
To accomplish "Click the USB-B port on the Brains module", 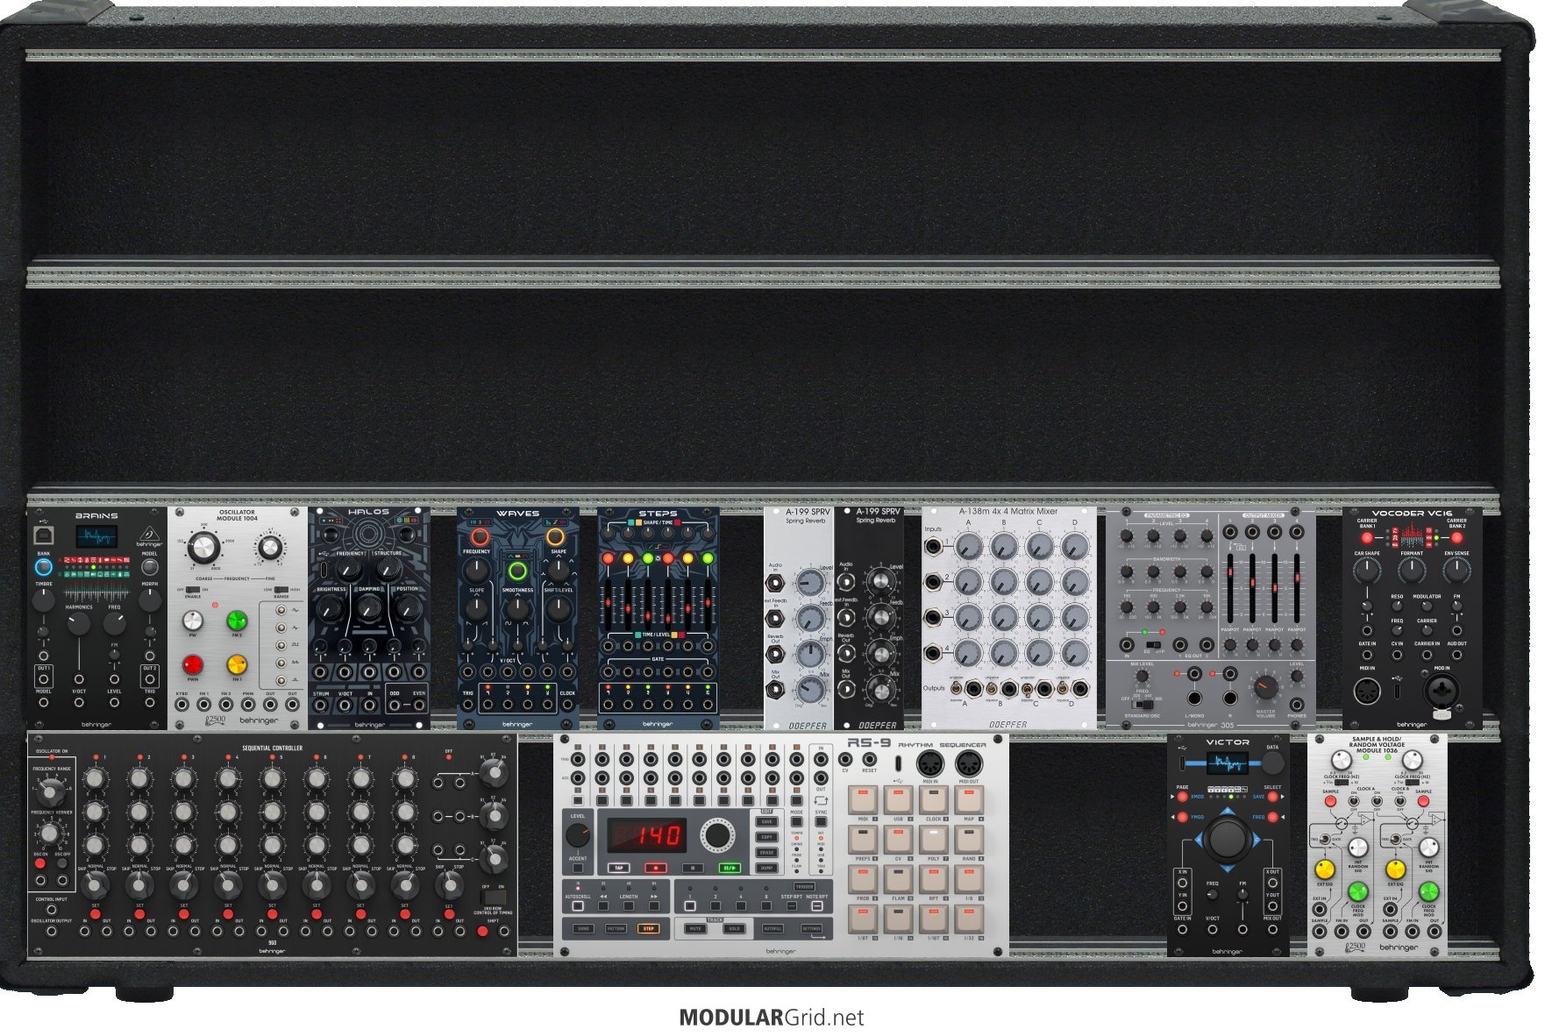I will [x=44, y=535].
